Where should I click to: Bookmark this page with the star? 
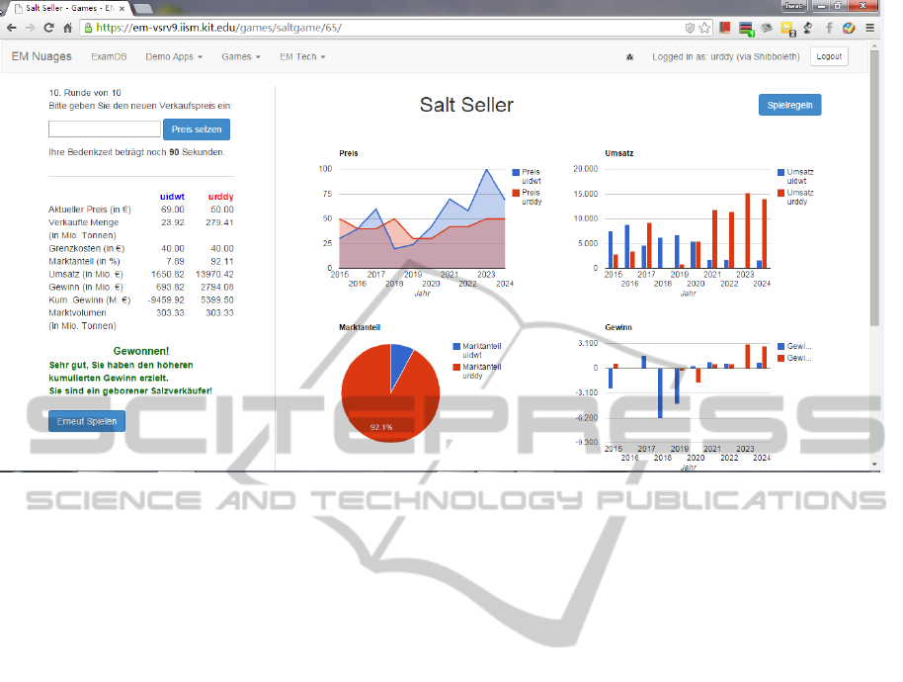pyautogui.click(x=704, y=28)
